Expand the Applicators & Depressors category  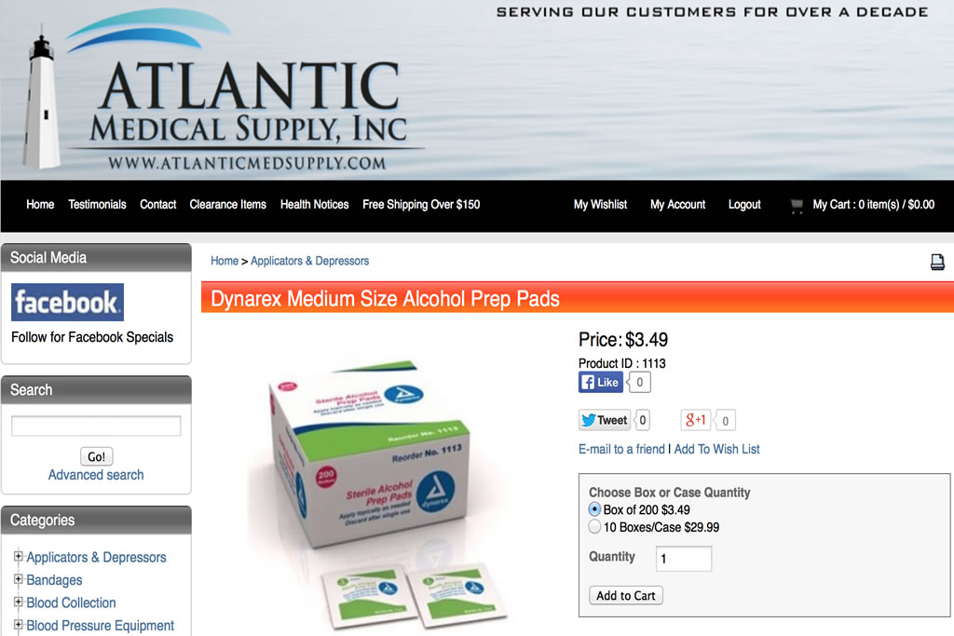(x=19, y=556)
